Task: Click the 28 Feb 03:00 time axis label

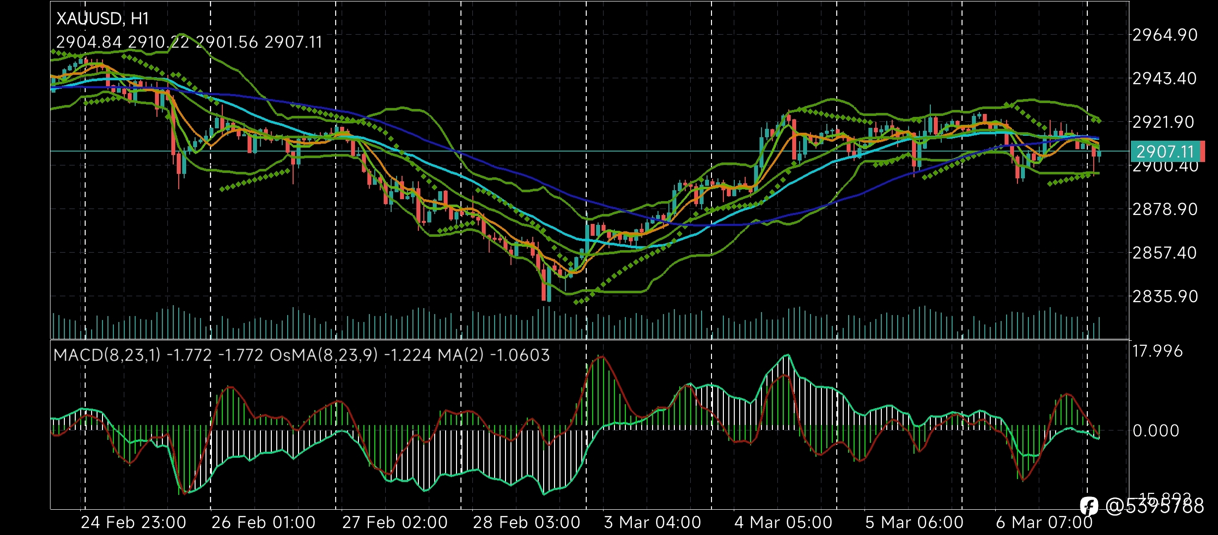Action: (526, 523)
